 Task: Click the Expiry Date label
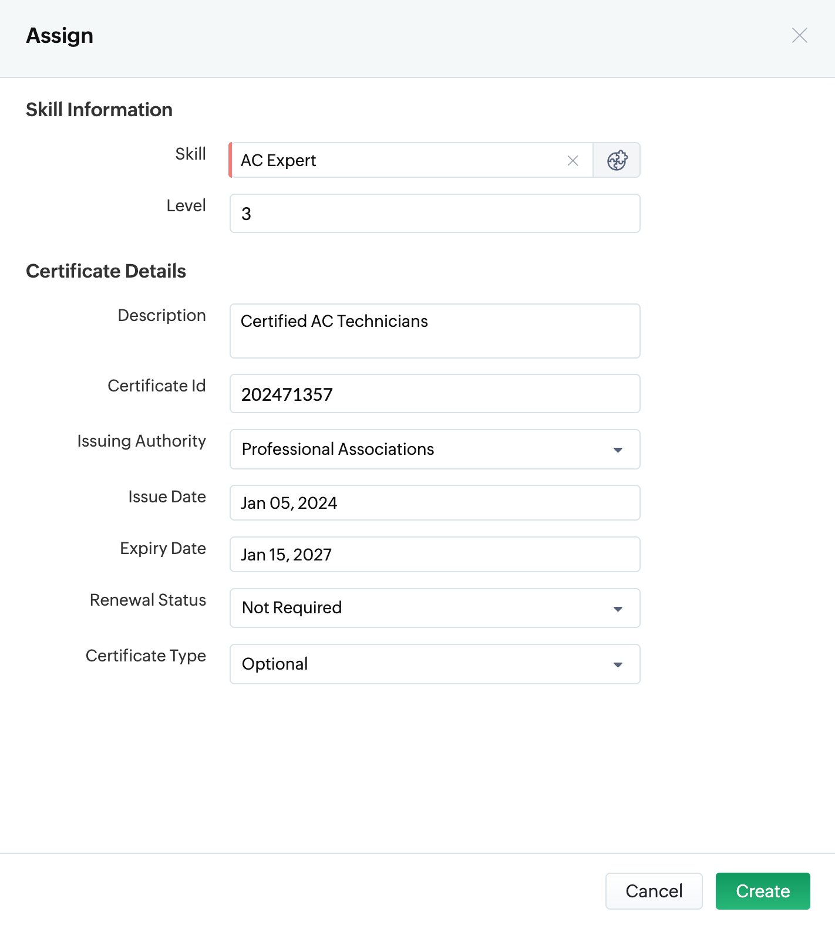coord(163,548)
